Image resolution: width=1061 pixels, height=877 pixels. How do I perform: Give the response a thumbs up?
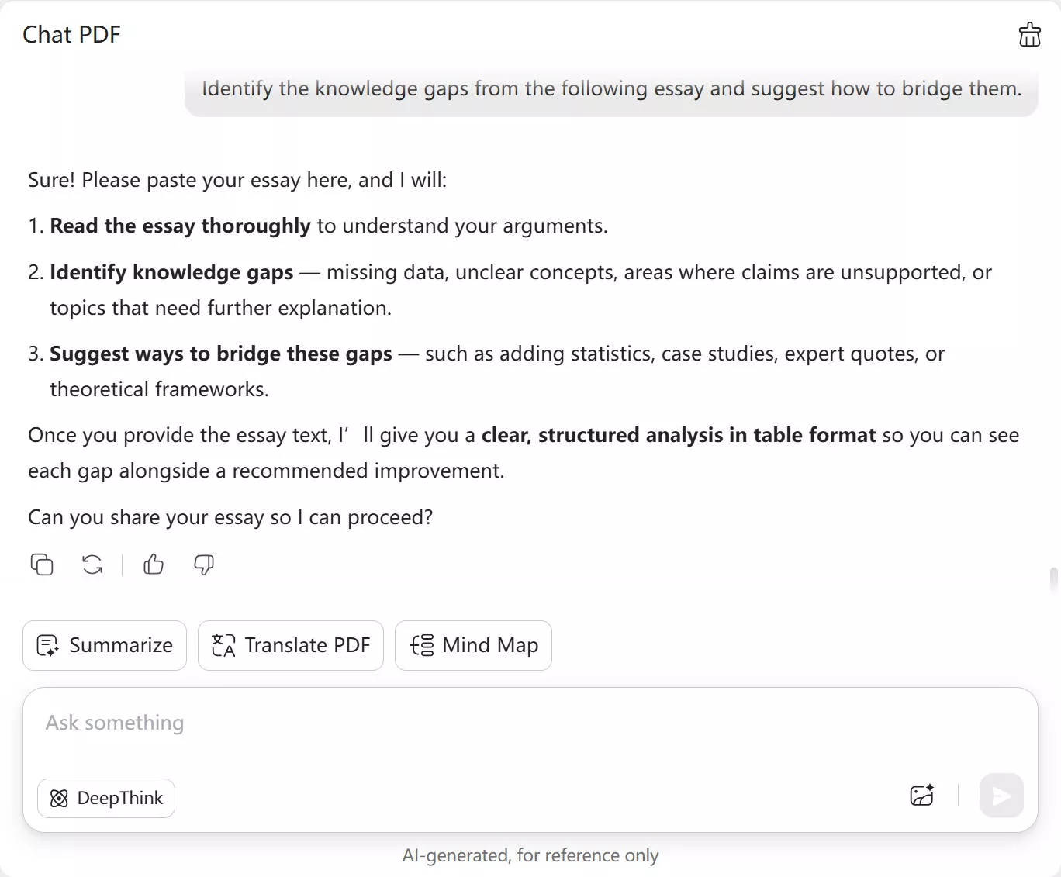coord(154,565)
